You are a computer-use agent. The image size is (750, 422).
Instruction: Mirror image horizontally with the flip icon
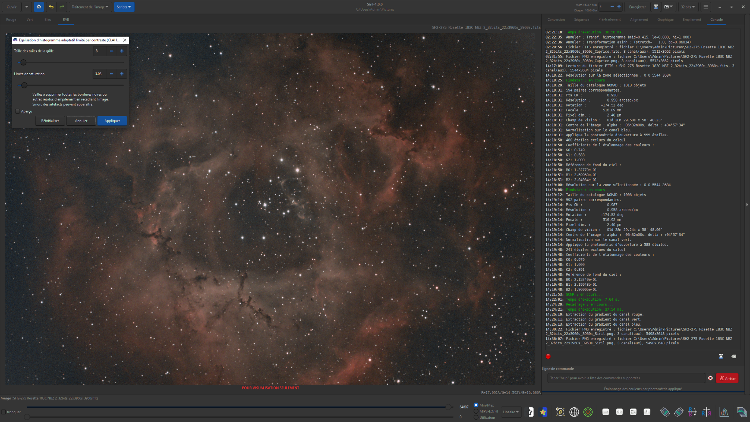tap(706, 412)
